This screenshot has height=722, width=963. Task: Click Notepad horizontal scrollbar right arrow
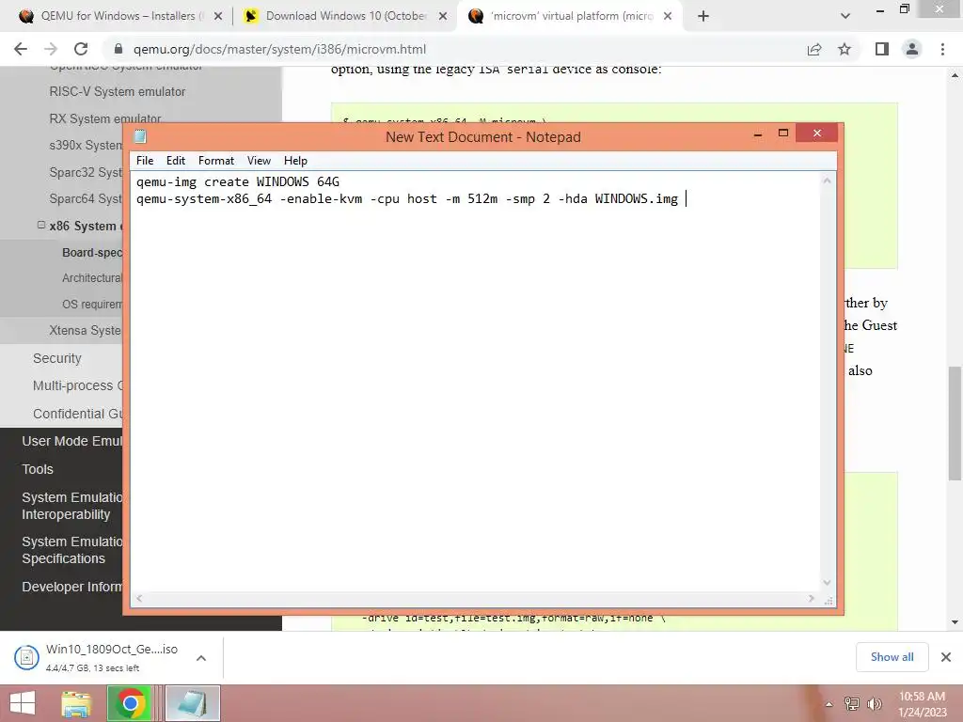(x=812, y=598)
